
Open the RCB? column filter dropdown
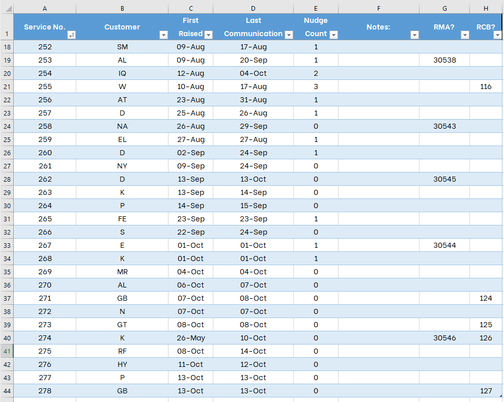pos(497,35)
